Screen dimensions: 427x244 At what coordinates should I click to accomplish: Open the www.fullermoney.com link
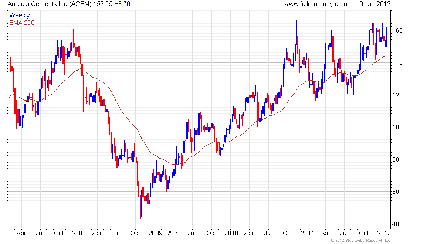pyautogui.click(x=315, y=4)
